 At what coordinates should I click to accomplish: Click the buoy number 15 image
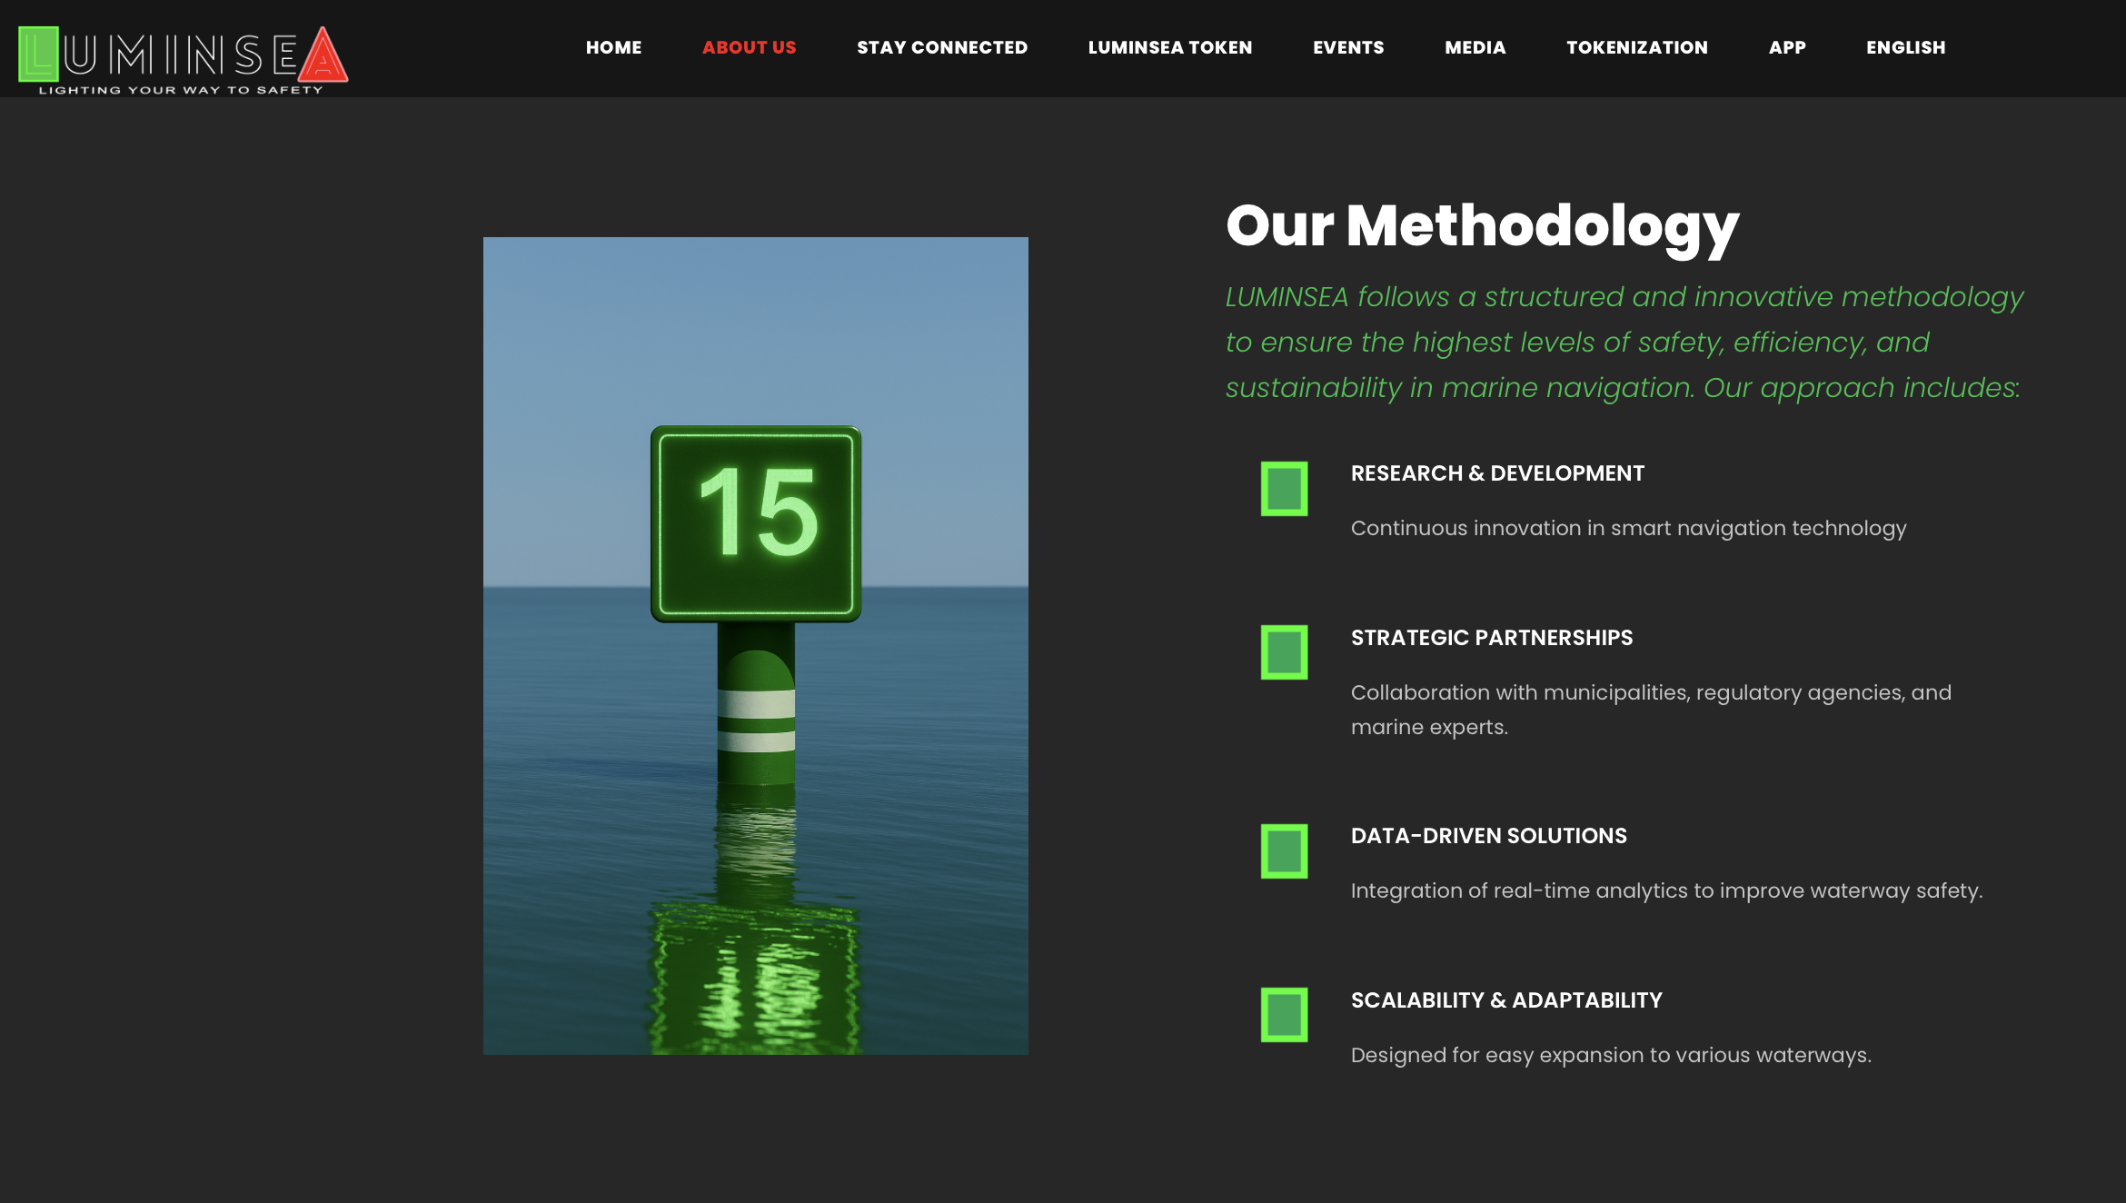click(755, 645)
